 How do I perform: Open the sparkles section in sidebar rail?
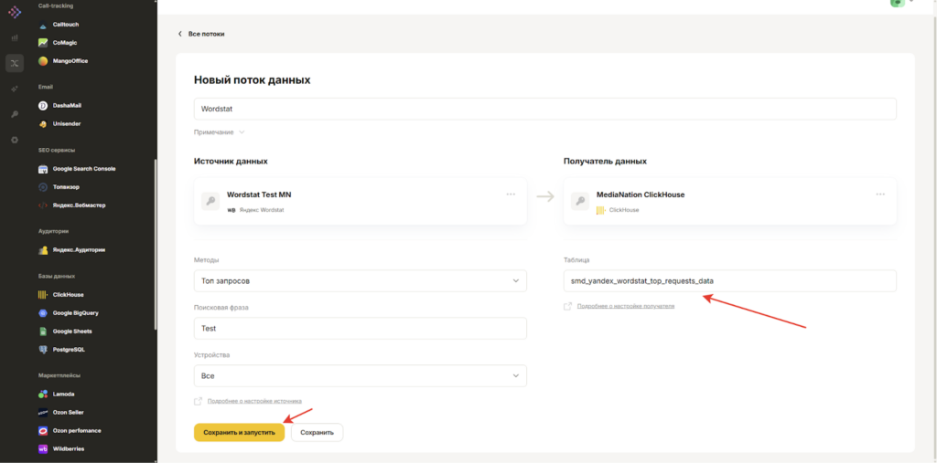15,89
